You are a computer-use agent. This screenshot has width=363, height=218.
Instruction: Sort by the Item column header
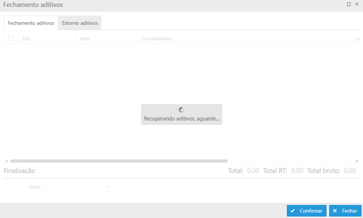click(x=85, y=39)
